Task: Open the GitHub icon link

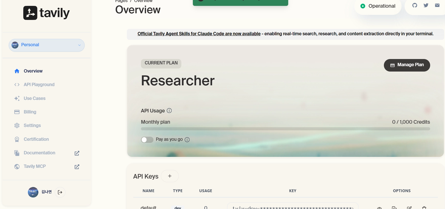Action: 415,5
